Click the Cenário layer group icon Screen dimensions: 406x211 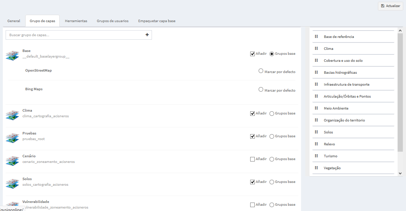pos(12,161)
